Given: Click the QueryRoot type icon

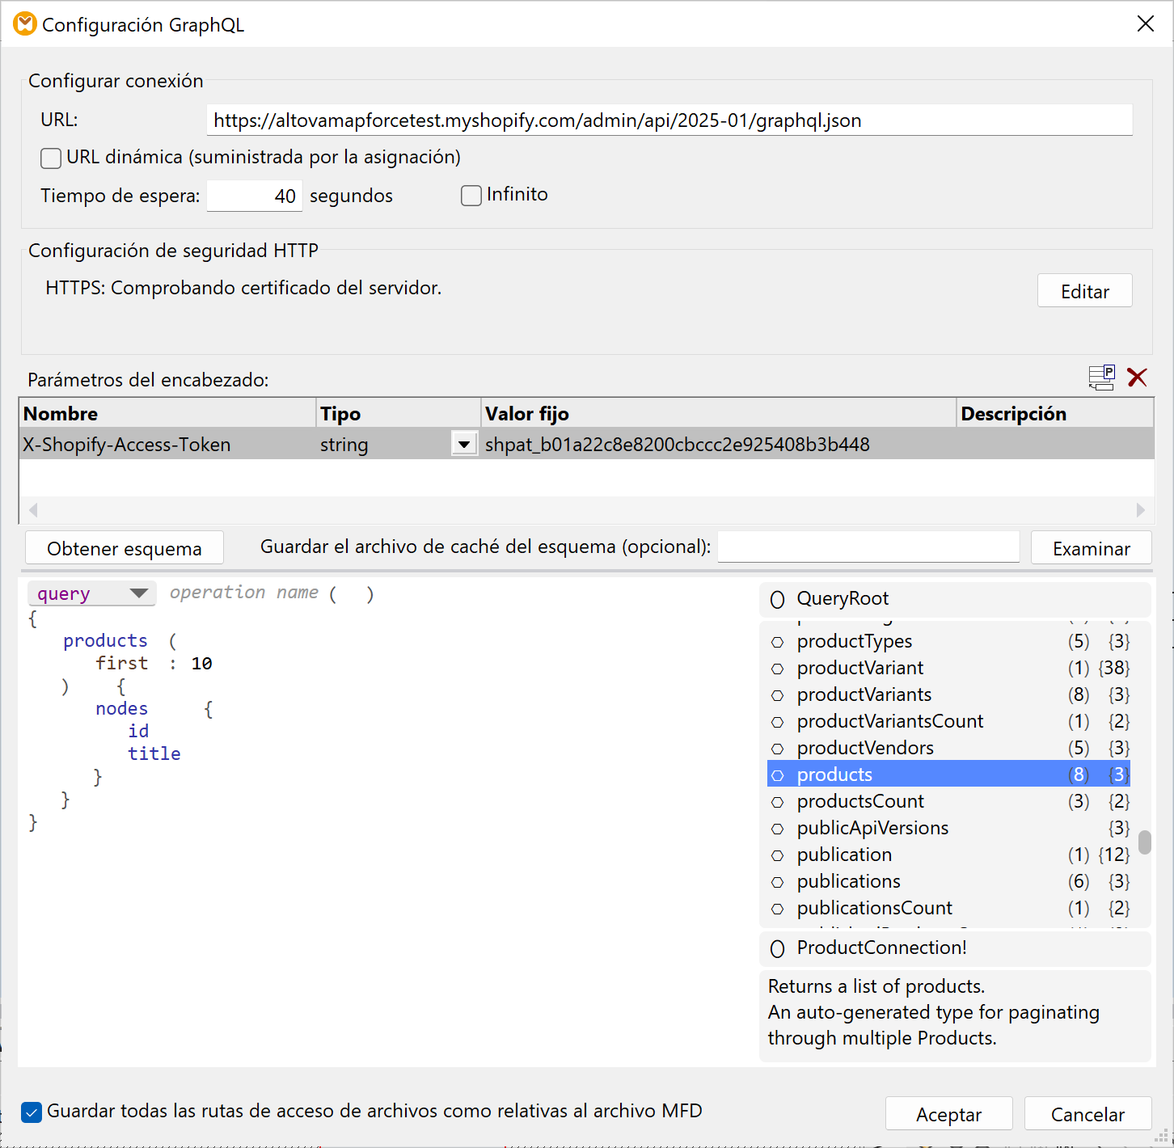Looking at the screenshot, I should (x=777, y=599).
